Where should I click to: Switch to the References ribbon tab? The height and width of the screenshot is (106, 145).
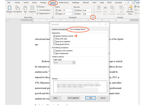click(64, 3)
